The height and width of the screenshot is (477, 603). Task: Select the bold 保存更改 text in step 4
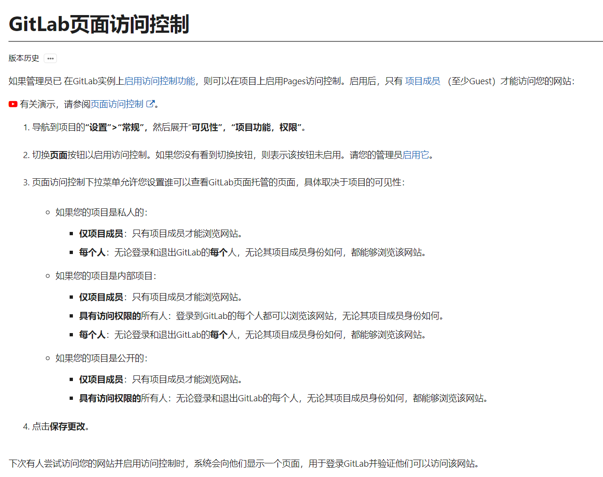(x=68, y=426)
